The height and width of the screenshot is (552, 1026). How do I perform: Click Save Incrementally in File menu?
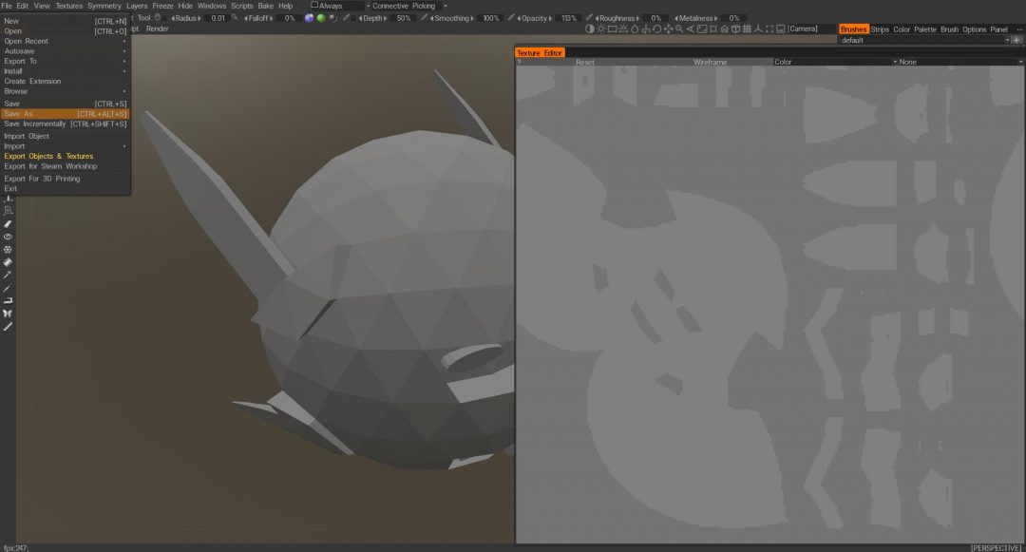click(65, 124)
